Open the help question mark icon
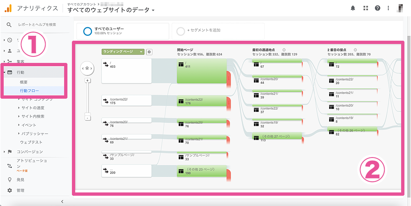The image size is (411, 206). click(x=377, y=8)
